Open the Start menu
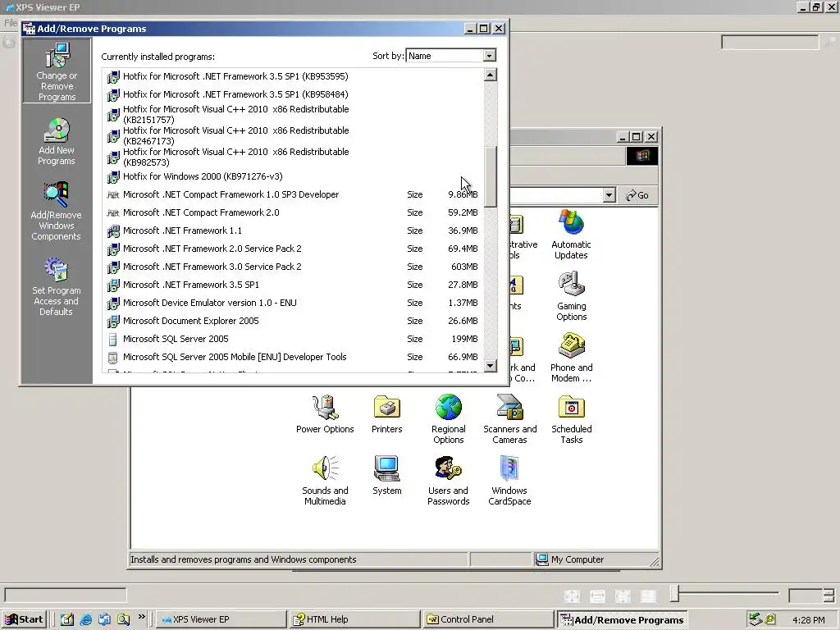 pos(25,619)
